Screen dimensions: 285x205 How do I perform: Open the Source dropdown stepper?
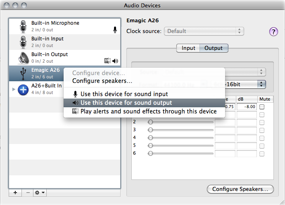(261, 72)
